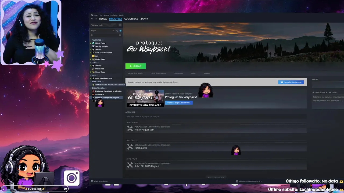Open the Discusiones tab
The image size is (344, 193).
(178, 73)
